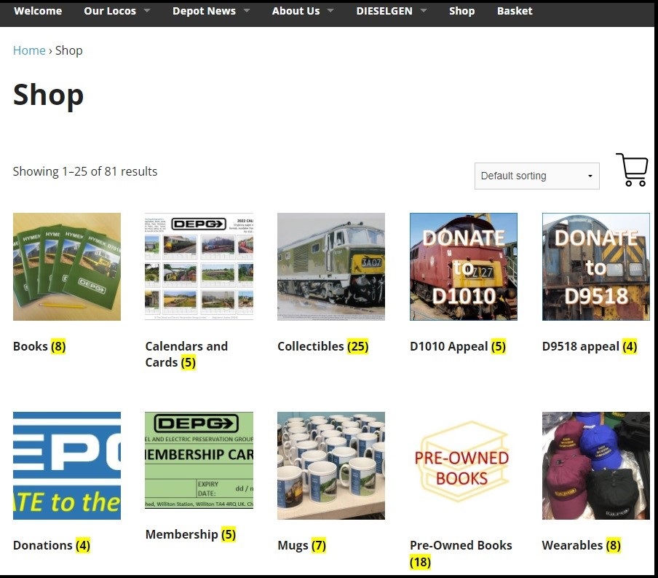Click the green locomotive painting thumbnail
The image size is (658, 578).
pos(331,267)
